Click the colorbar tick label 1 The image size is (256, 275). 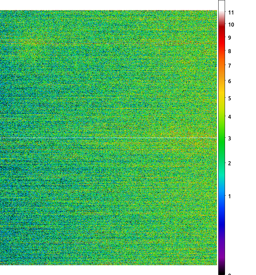(229, 196)
